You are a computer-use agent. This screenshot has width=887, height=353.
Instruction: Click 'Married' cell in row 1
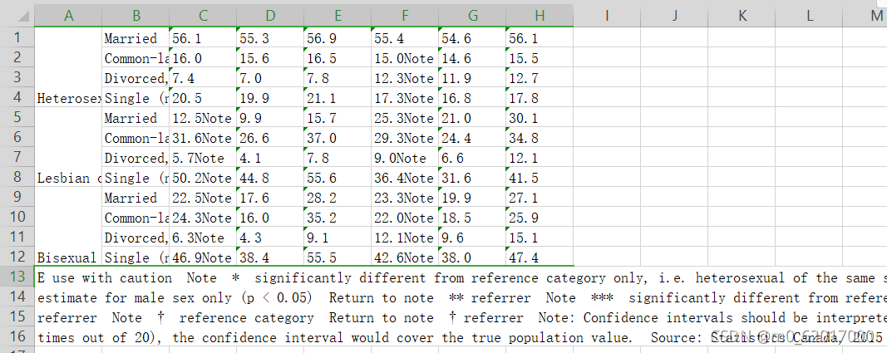click(x=136, y=38)
